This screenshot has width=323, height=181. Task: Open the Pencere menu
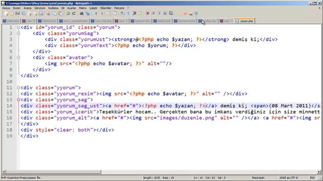119,8
